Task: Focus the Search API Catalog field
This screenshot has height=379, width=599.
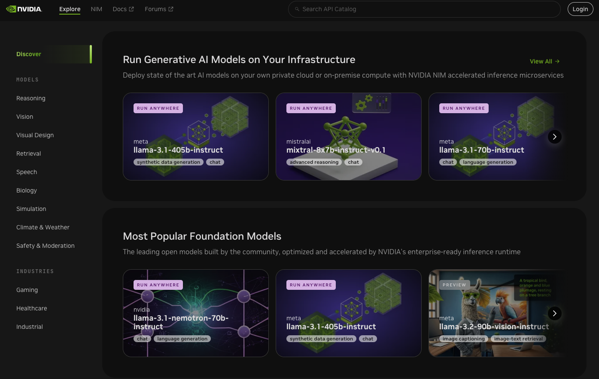Action: [x=424, y=9]
